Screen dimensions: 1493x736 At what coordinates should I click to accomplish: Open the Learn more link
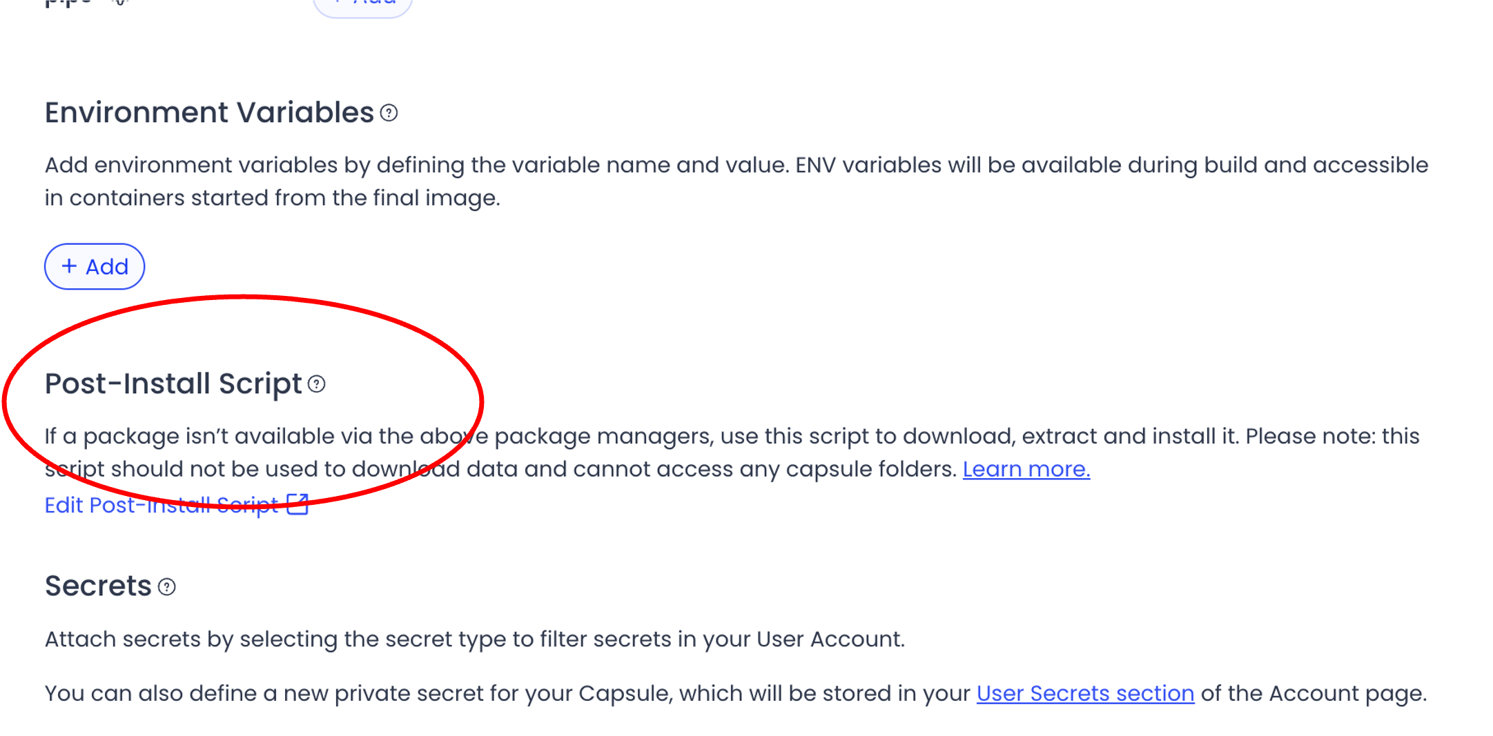tap(1026, 469)
